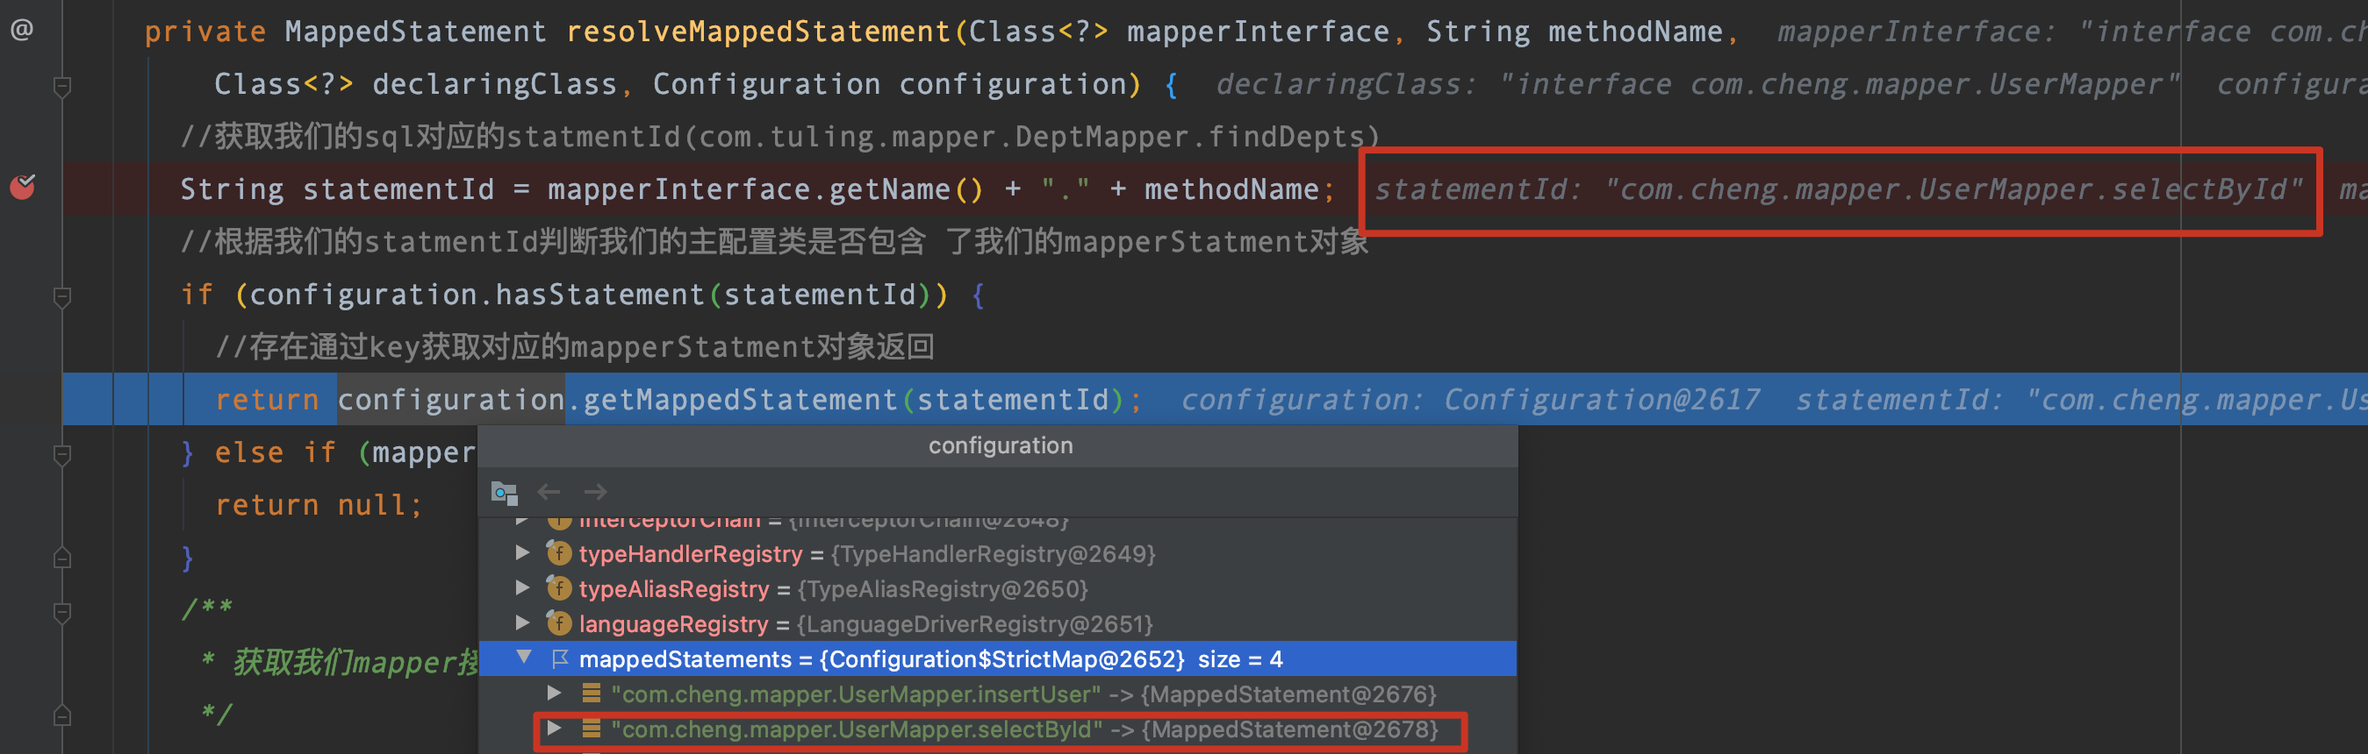Select the insertUser MappedStatement@2676 entry
This screenshot has height=754, width=2368.
click(998, 694)
